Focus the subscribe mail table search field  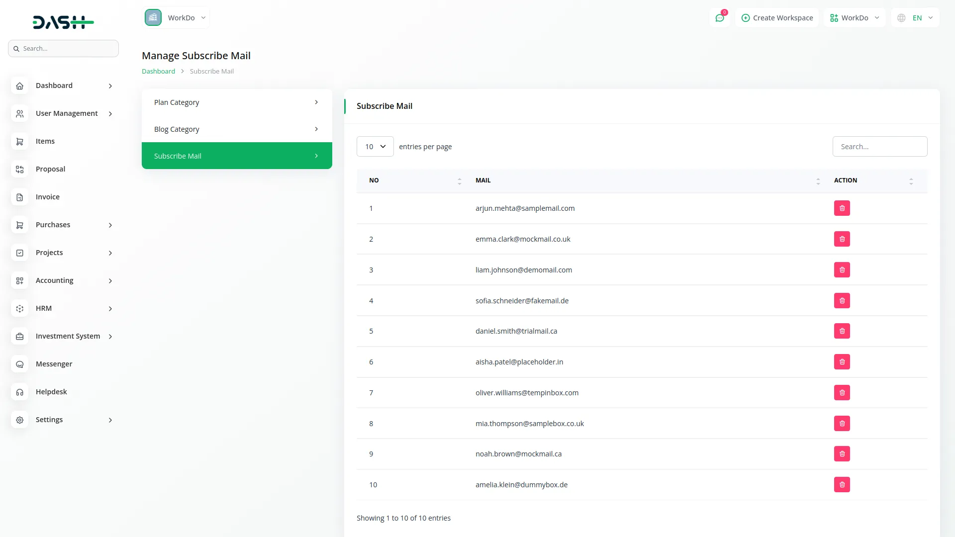pyautogui.click(x=879, y=147)
